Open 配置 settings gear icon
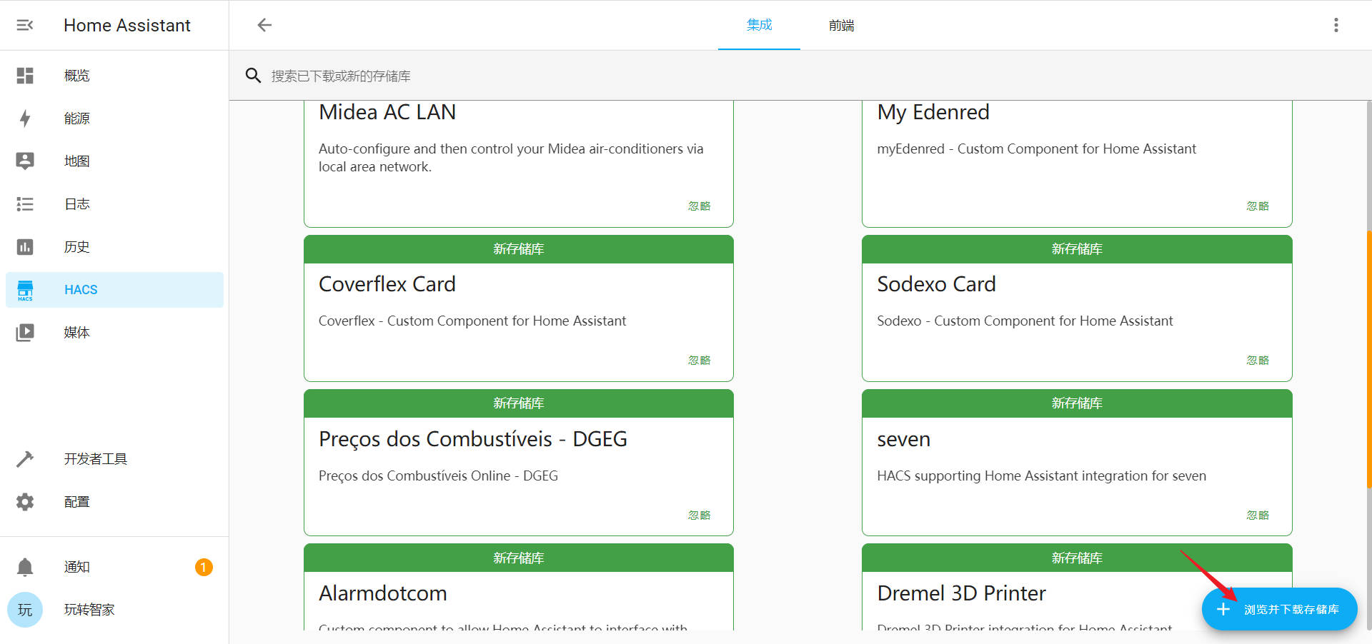Screen dimensions: 1372x644 (x=25, y=502)
